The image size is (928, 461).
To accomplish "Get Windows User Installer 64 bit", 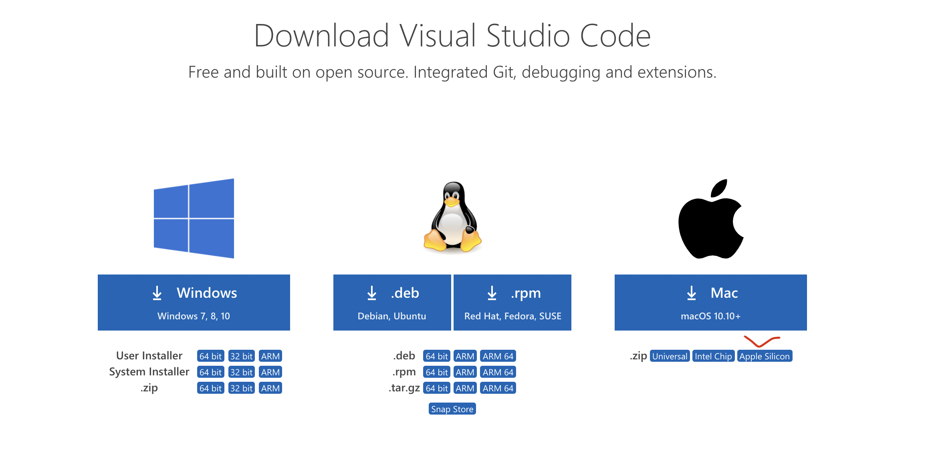I will (210, 356).
